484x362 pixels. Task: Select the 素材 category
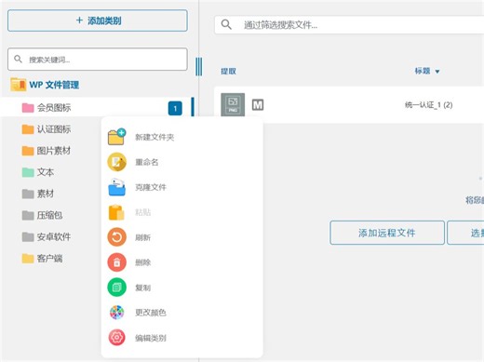pos(46,194)
